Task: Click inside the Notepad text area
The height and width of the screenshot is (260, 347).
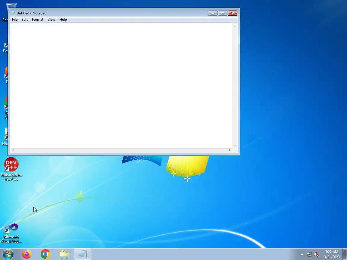Action: (121, 85)
